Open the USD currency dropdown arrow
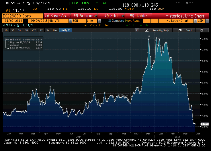This screenshot has height=151, width=211. (207, 21)
